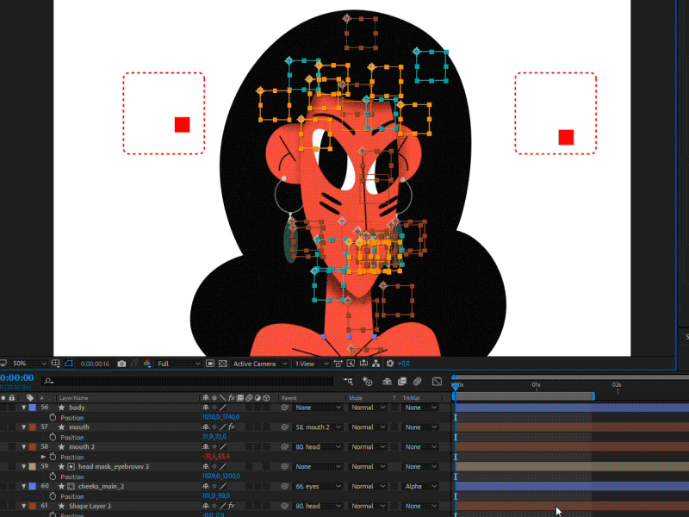Toggle stopwatch for mouth layer Position
Viewport: 689px width, 517px height.
click(x=53, y=437)
